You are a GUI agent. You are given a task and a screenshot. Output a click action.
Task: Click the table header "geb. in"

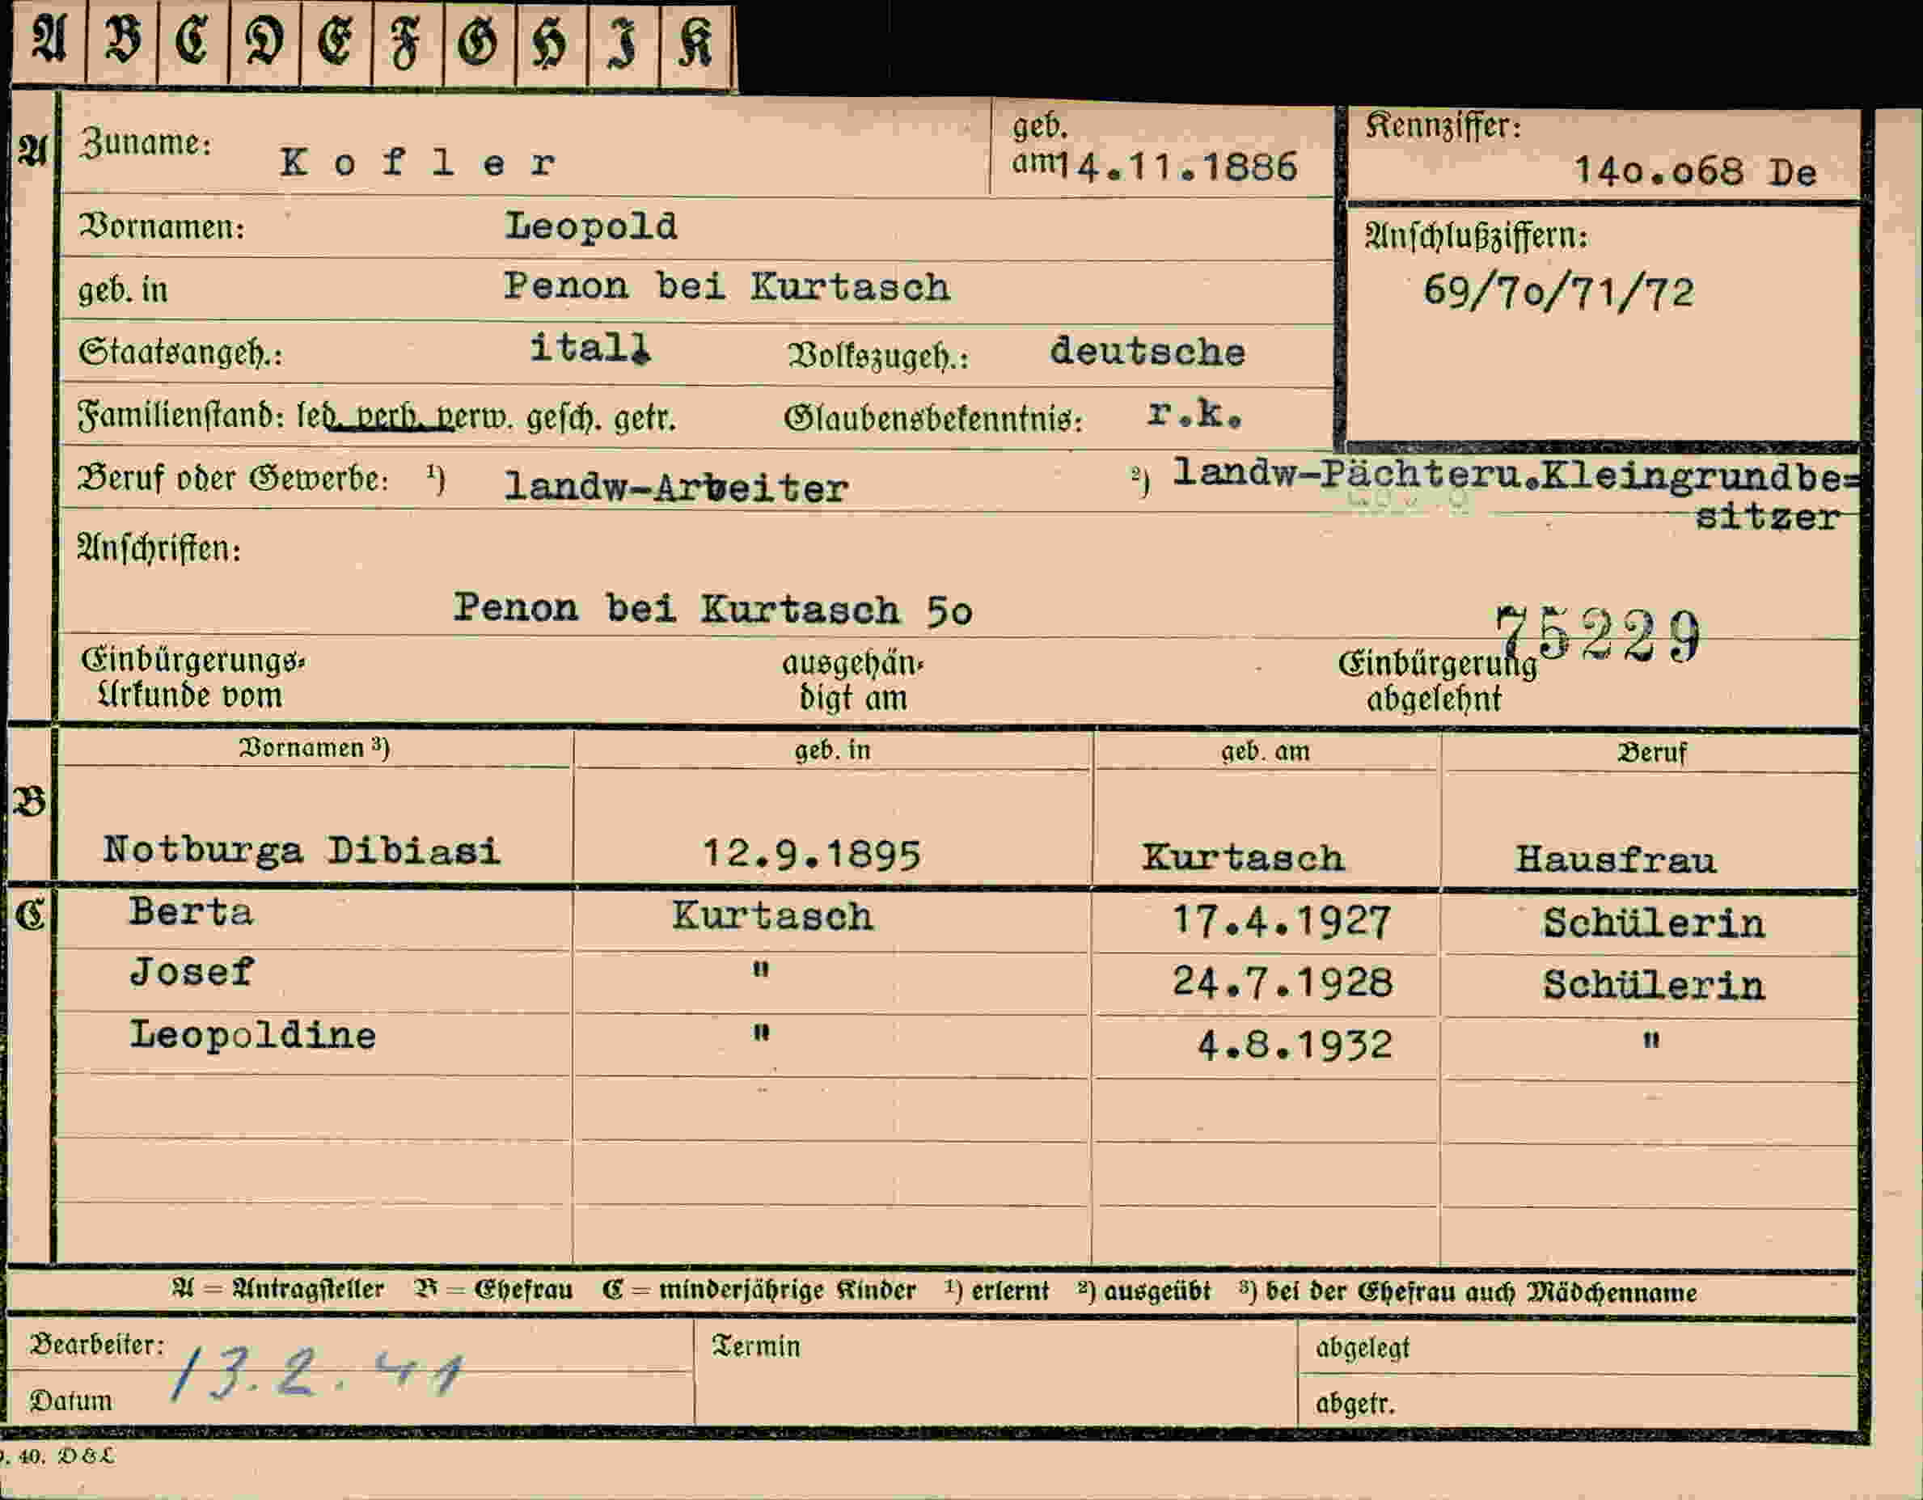click(832, 749)
